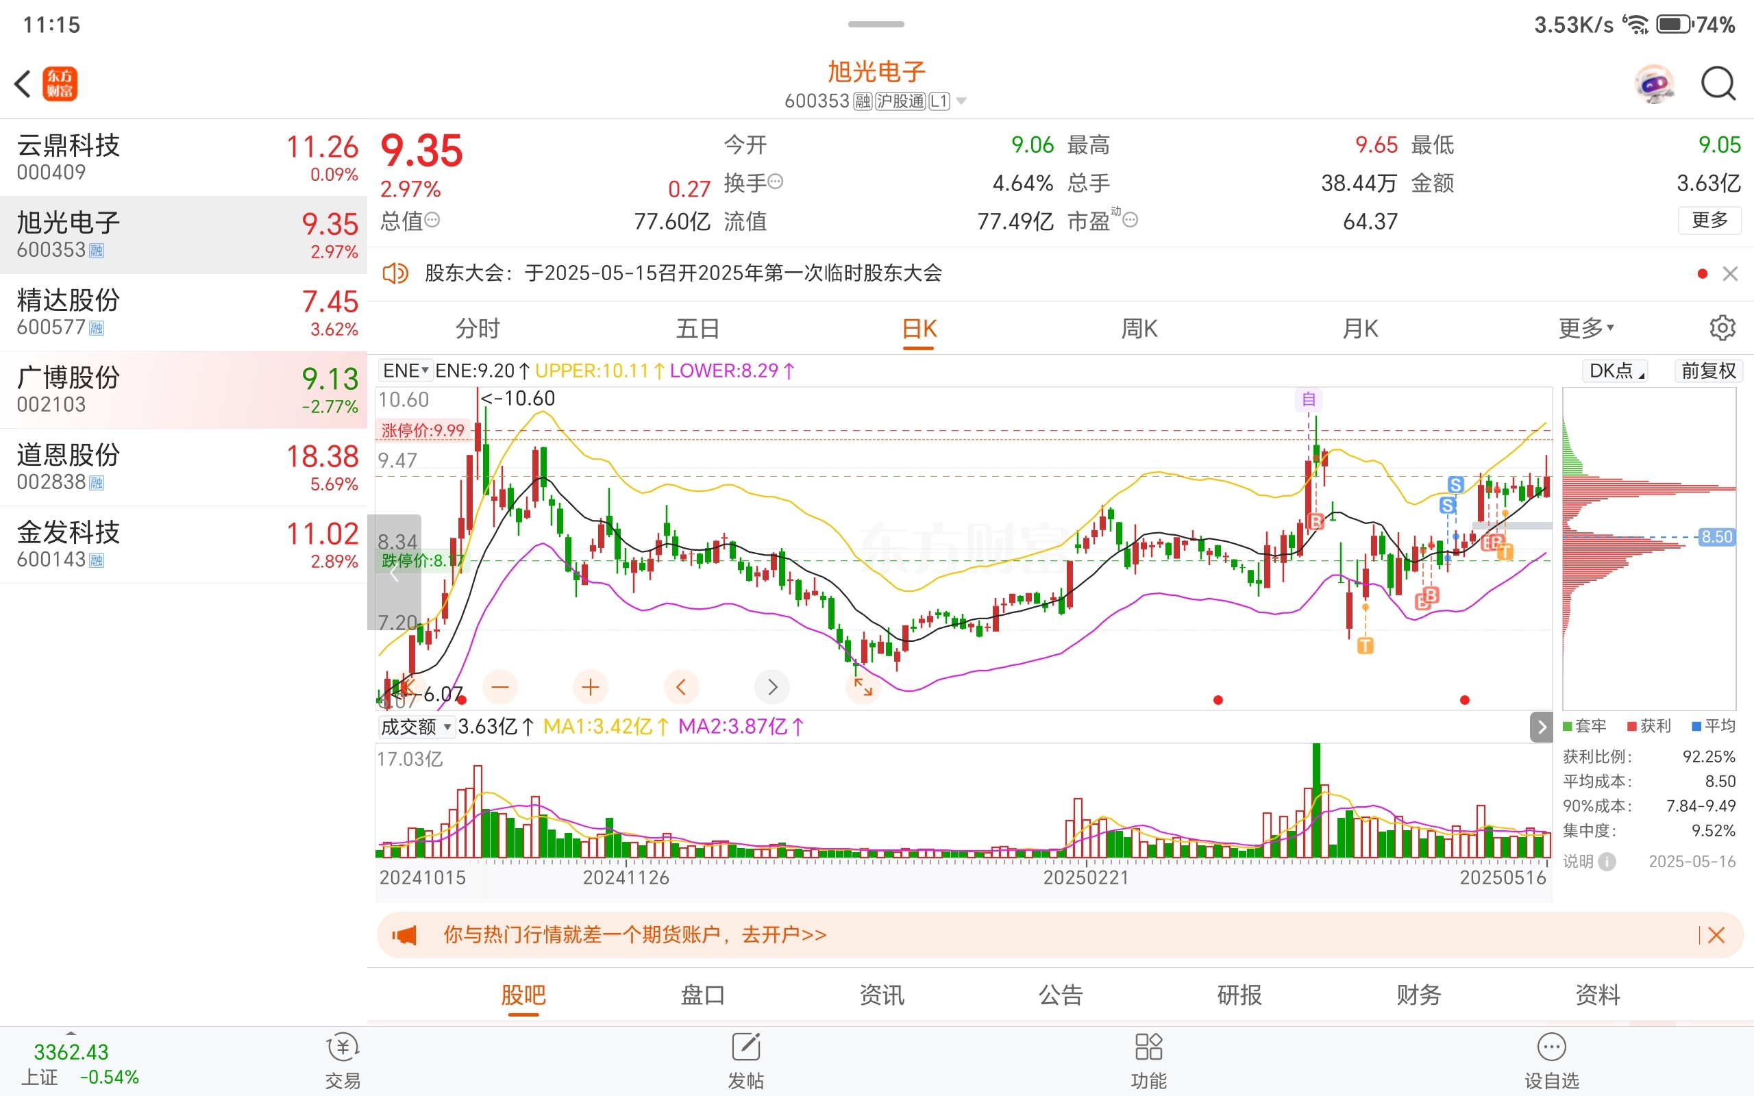Open the 资料 tab

(x=1598, y=995)
